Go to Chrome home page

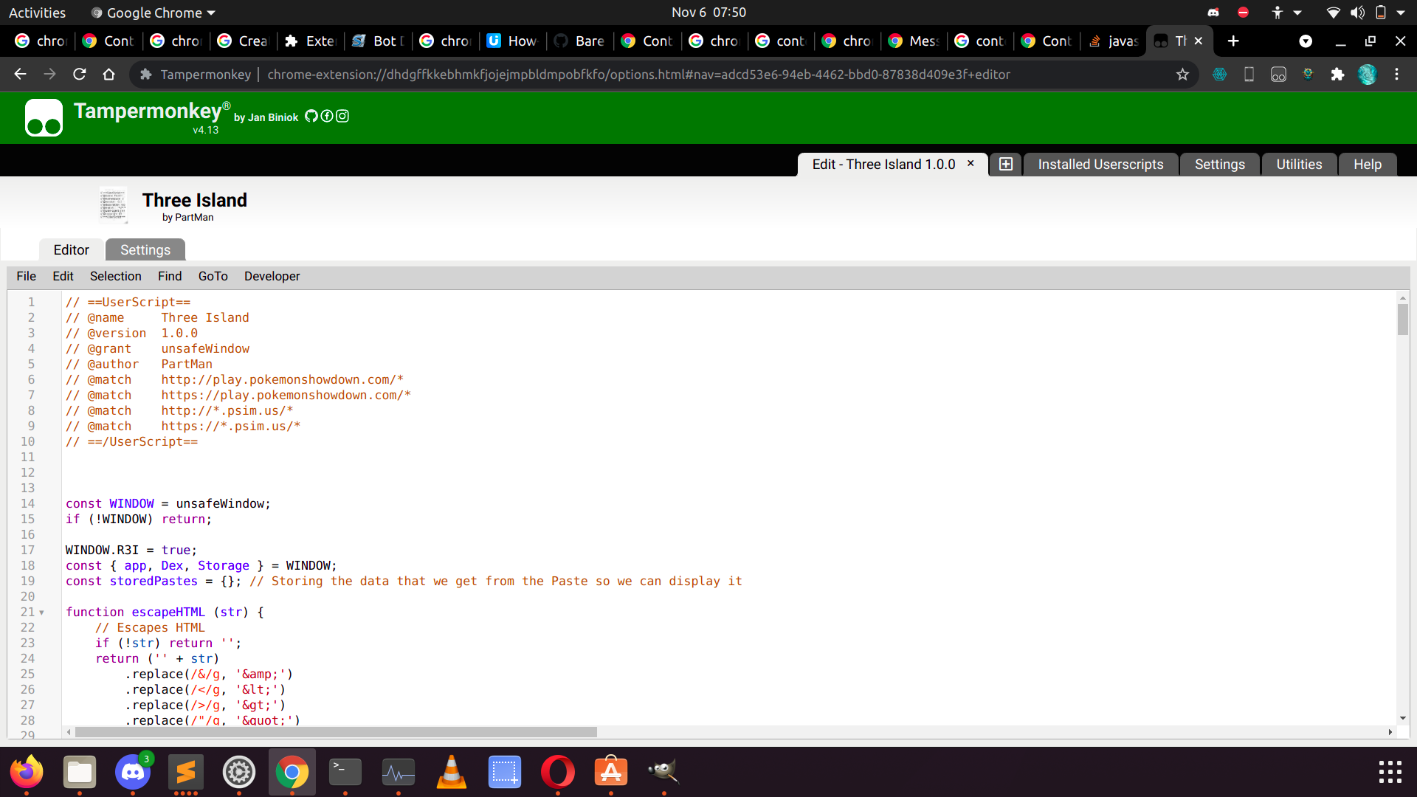108,75
